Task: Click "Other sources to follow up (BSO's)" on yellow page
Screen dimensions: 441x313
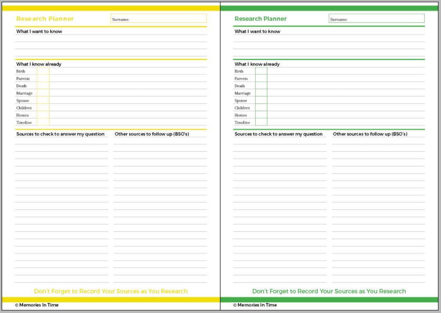Action: click(152, 134)
